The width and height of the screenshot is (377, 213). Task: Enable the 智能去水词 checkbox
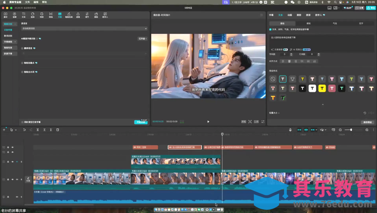22,72
